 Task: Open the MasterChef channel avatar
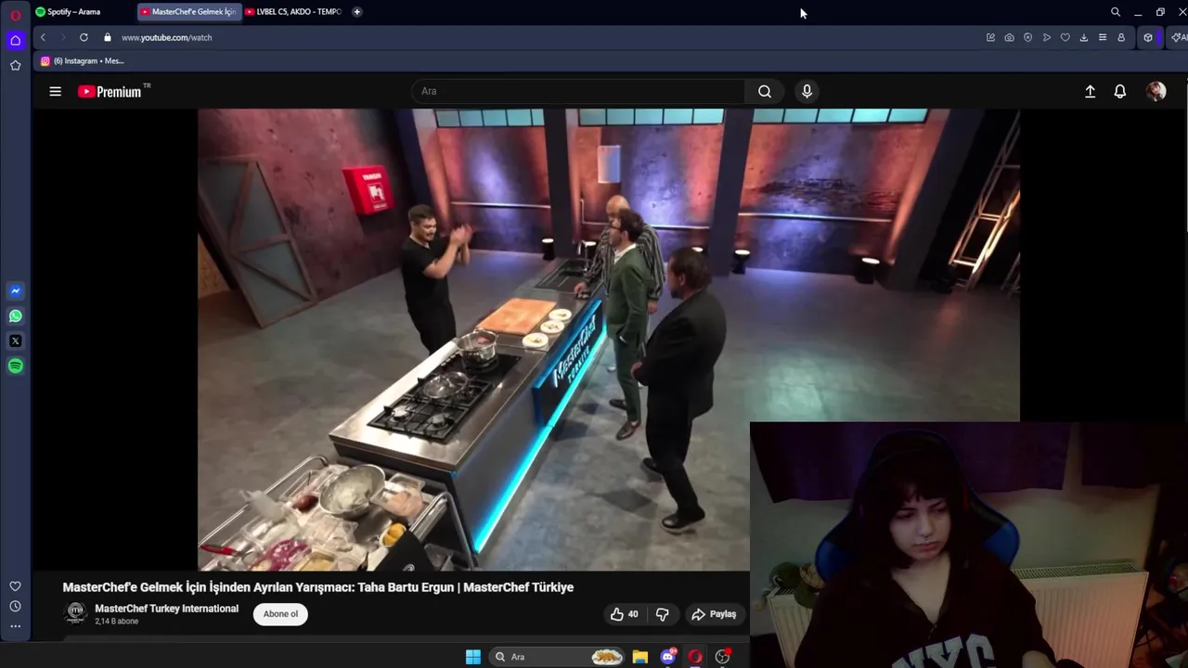click(75, 613)
